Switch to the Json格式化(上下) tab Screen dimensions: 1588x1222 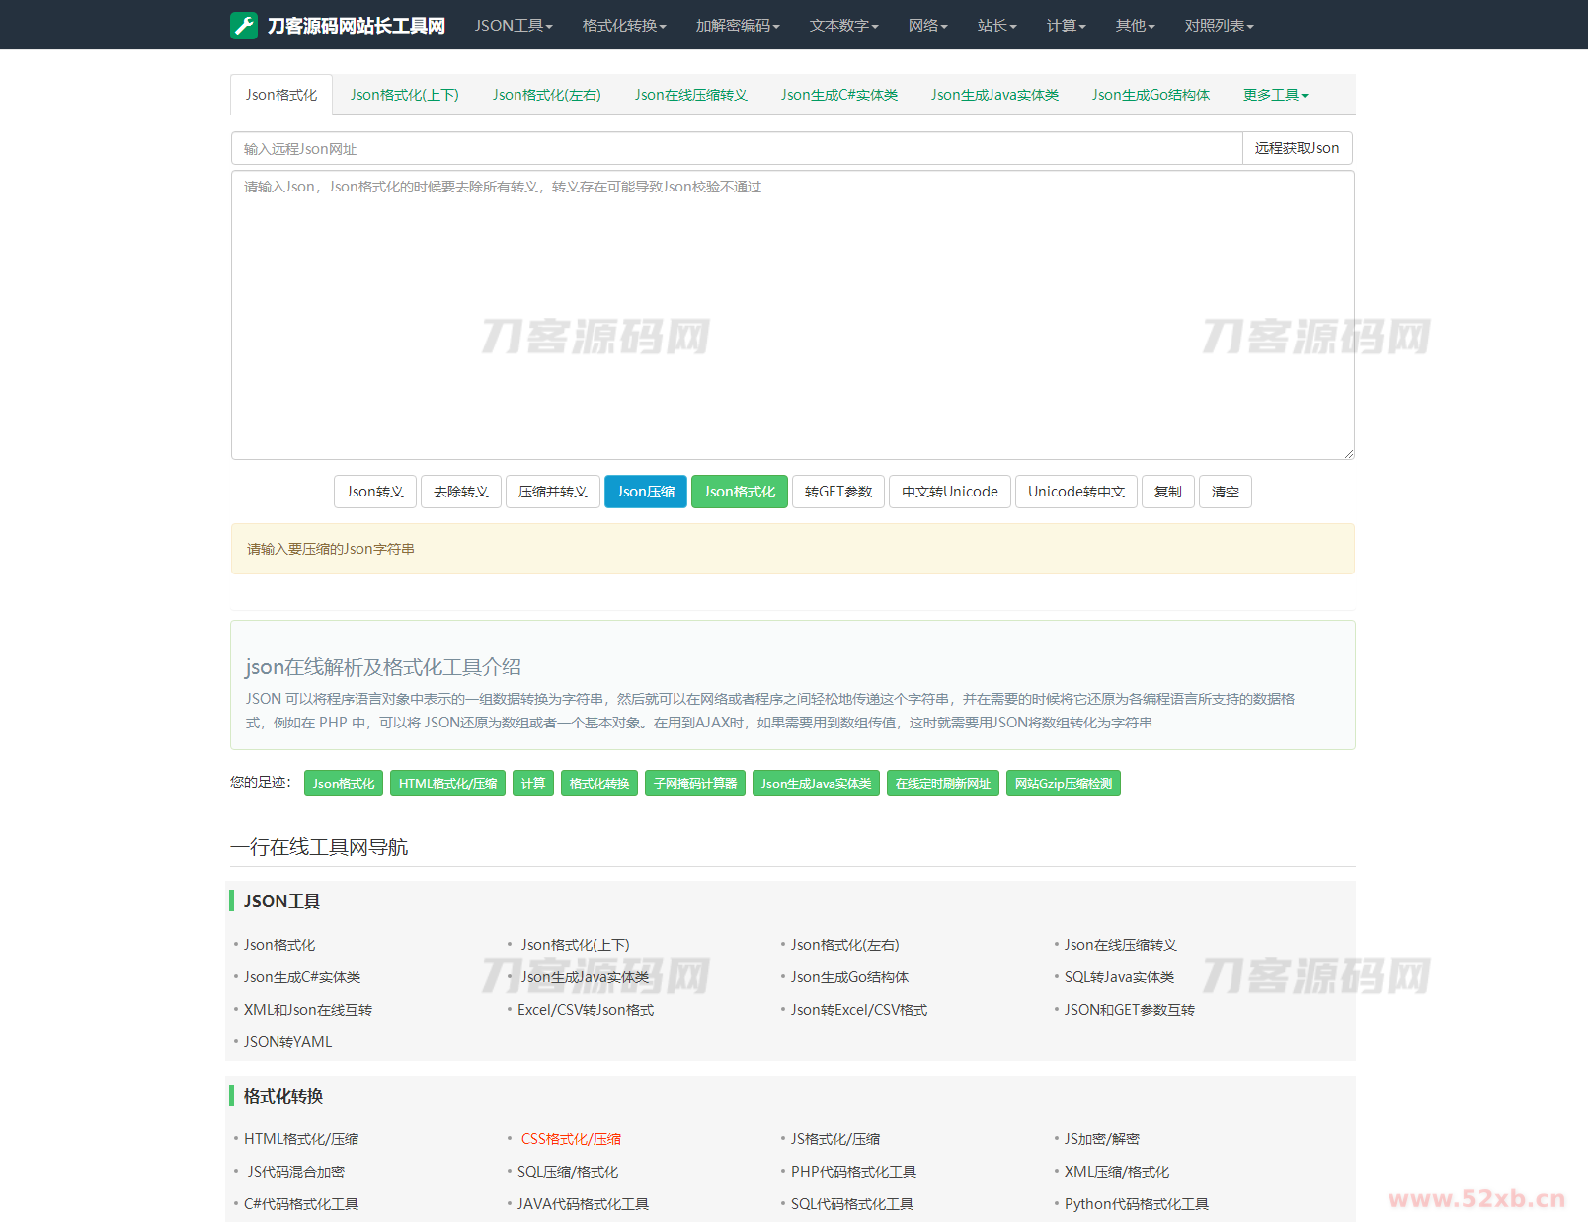[404, 96]
